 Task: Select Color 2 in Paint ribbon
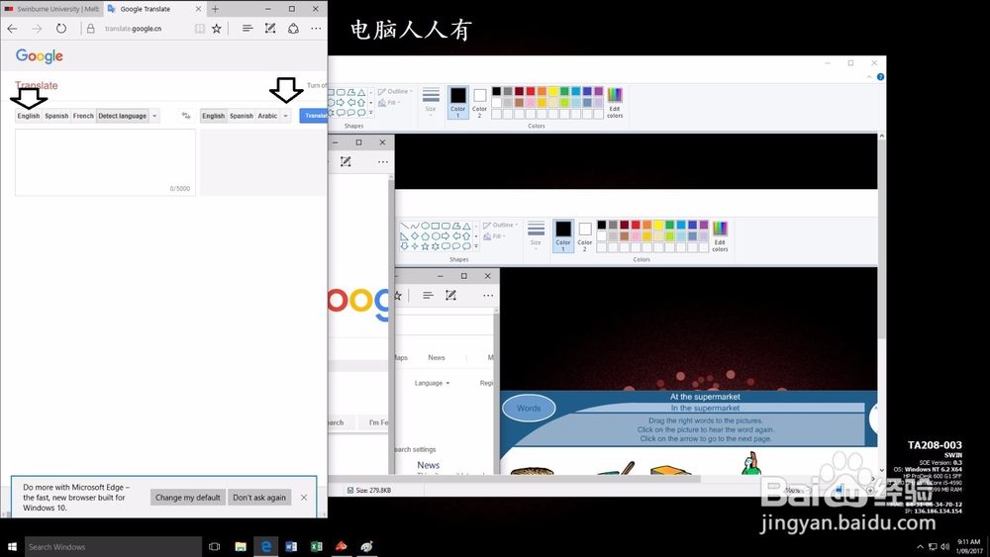480,102
